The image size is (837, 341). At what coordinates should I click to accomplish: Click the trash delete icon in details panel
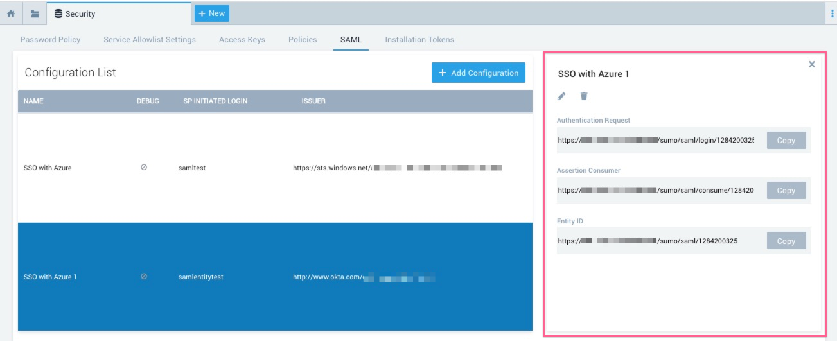click(x=584, y=96)
